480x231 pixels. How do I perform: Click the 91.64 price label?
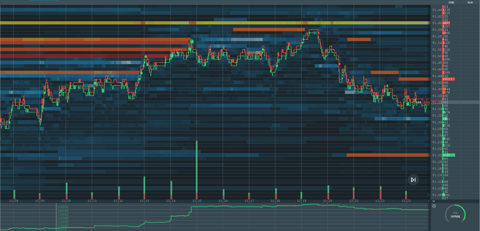click(436, 10)
